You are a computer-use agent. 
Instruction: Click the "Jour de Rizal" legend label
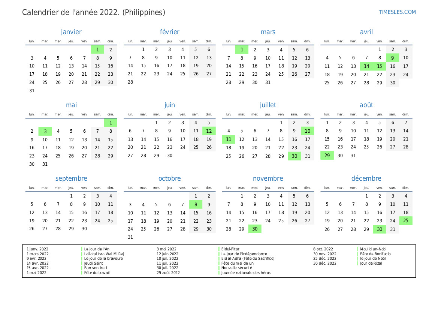click(x=371, y=263)
